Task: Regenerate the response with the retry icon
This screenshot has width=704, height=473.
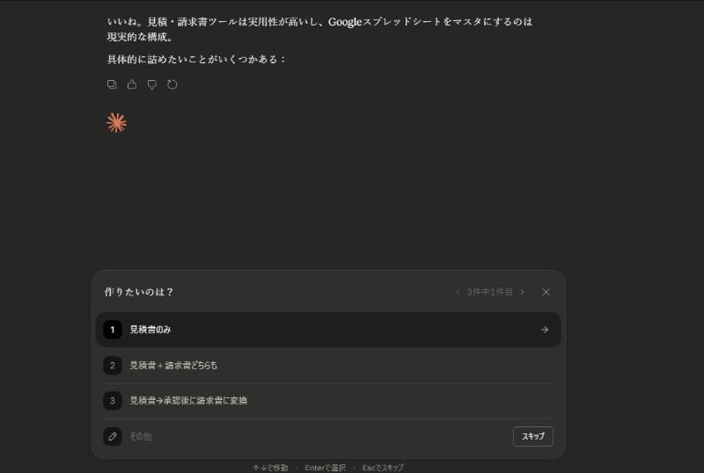Action: tap(172, 84)
